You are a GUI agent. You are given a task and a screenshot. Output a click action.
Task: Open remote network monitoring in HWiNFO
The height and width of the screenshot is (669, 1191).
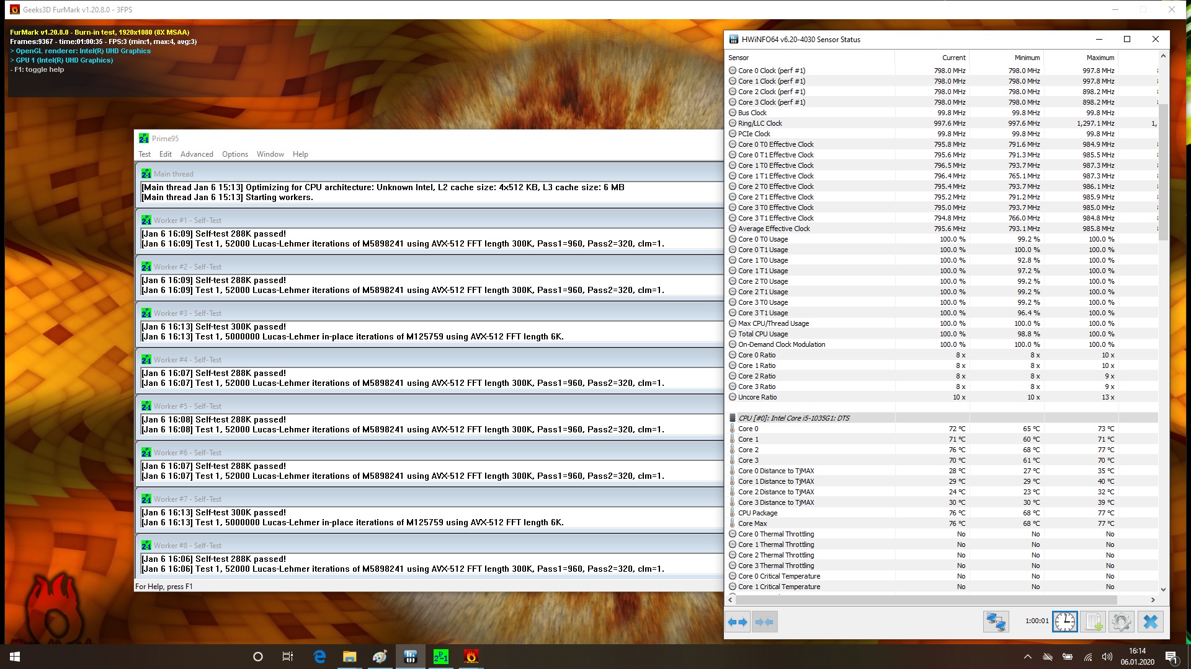tap(996, 622)
